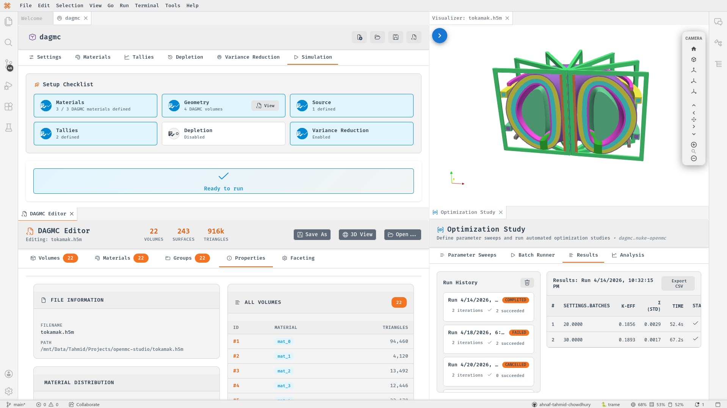727x408 pixels.
Task: Switch to the Settings tab
Action: [x=45, y=57]
